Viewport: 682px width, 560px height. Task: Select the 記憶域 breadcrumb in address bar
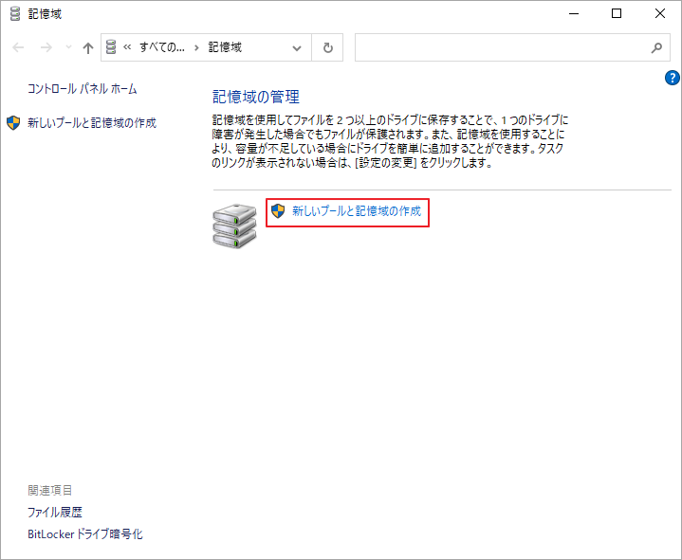225,47
